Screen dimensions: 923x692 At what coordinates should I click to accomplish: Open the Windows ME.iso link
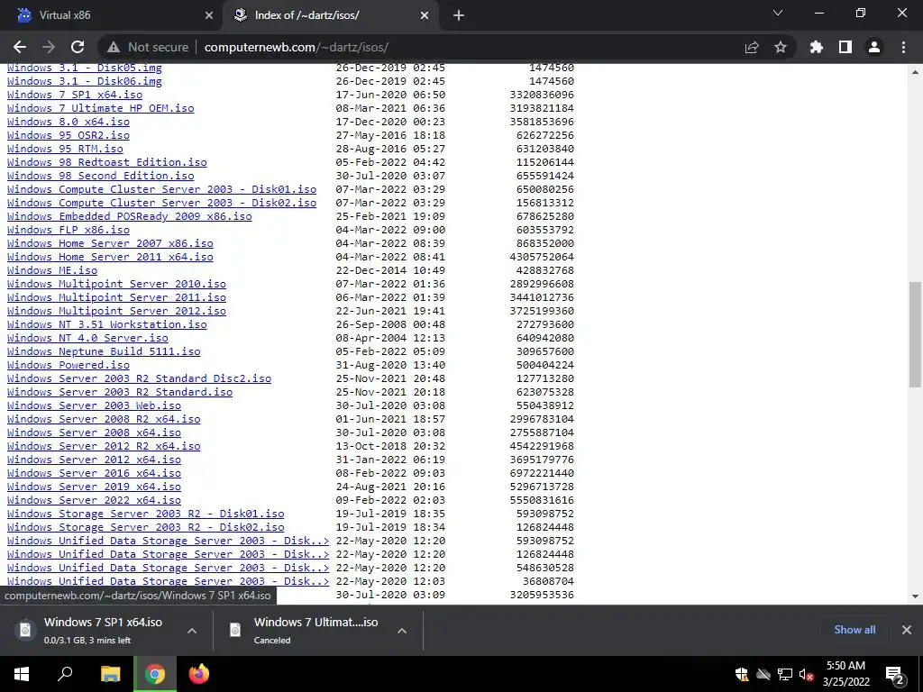52,270
